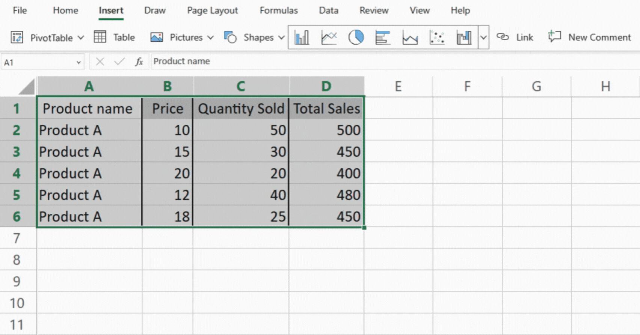Click the New Comment icon

(554, 36)
